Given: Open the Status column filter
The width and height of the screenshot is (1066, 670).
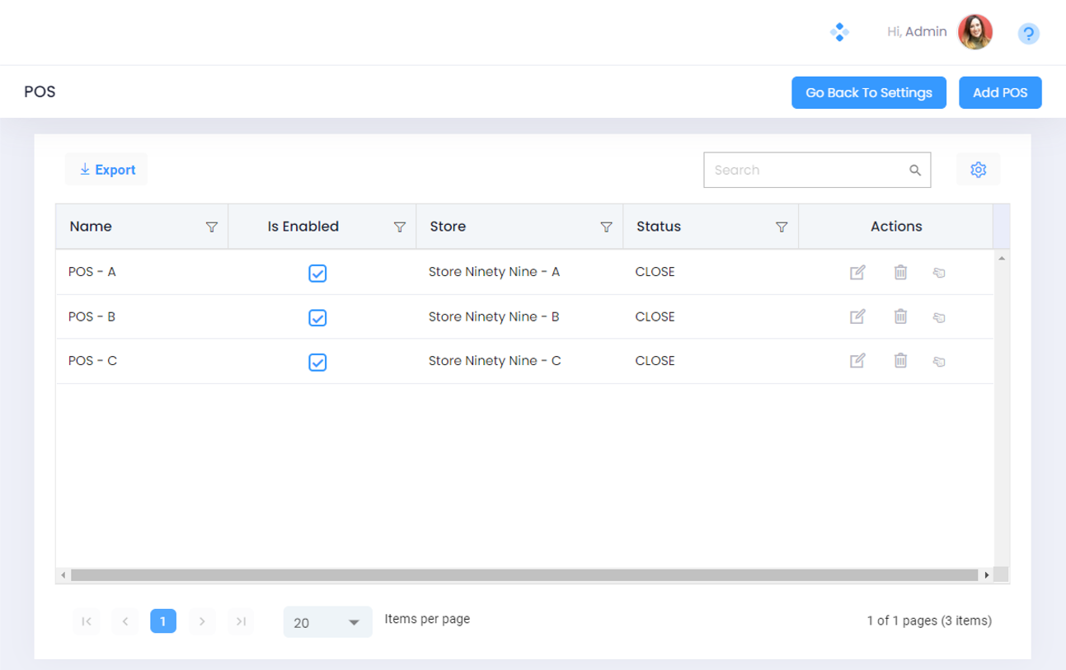Looking at the screenshot, I should coord(782,227).
